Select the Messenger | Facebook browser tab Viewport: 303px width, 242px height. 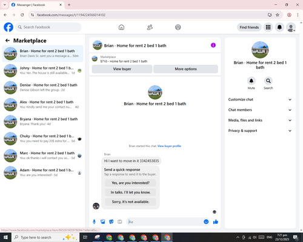click(37, 5)
